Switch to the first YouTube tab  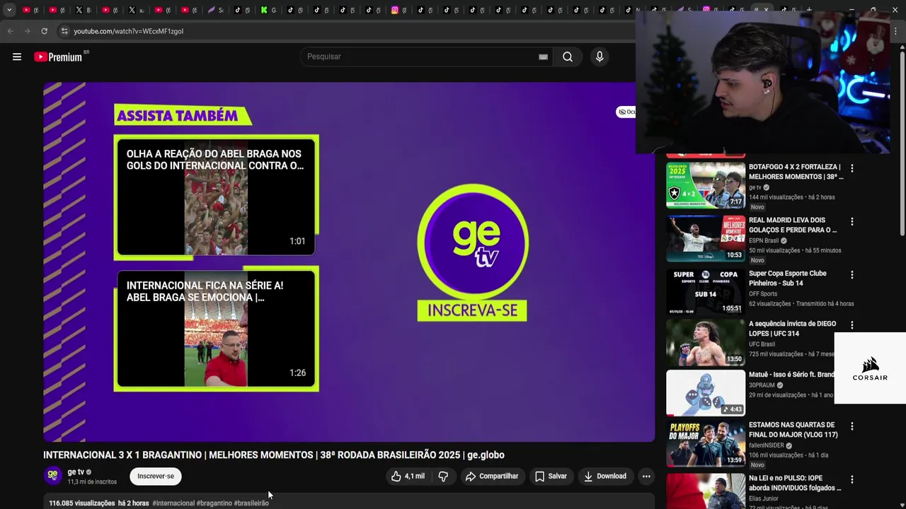coord(30,10)
